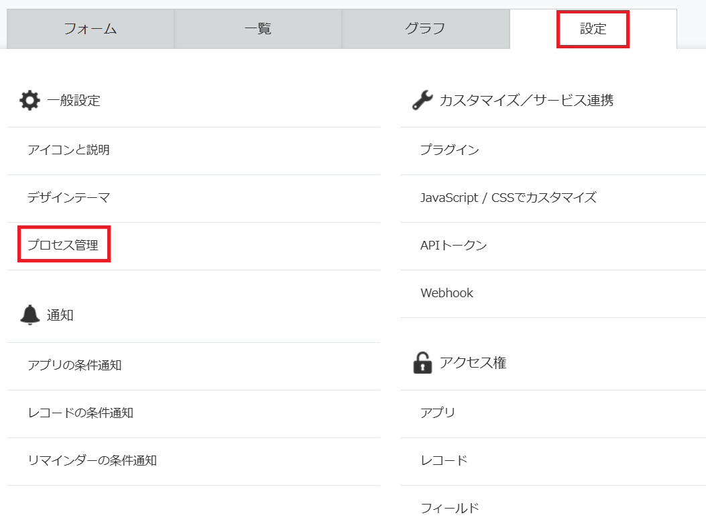This screenshot has width=706, height=530.
Task: Open JavaScript / CSSでカスタマイズ
Action: (508, 198)
